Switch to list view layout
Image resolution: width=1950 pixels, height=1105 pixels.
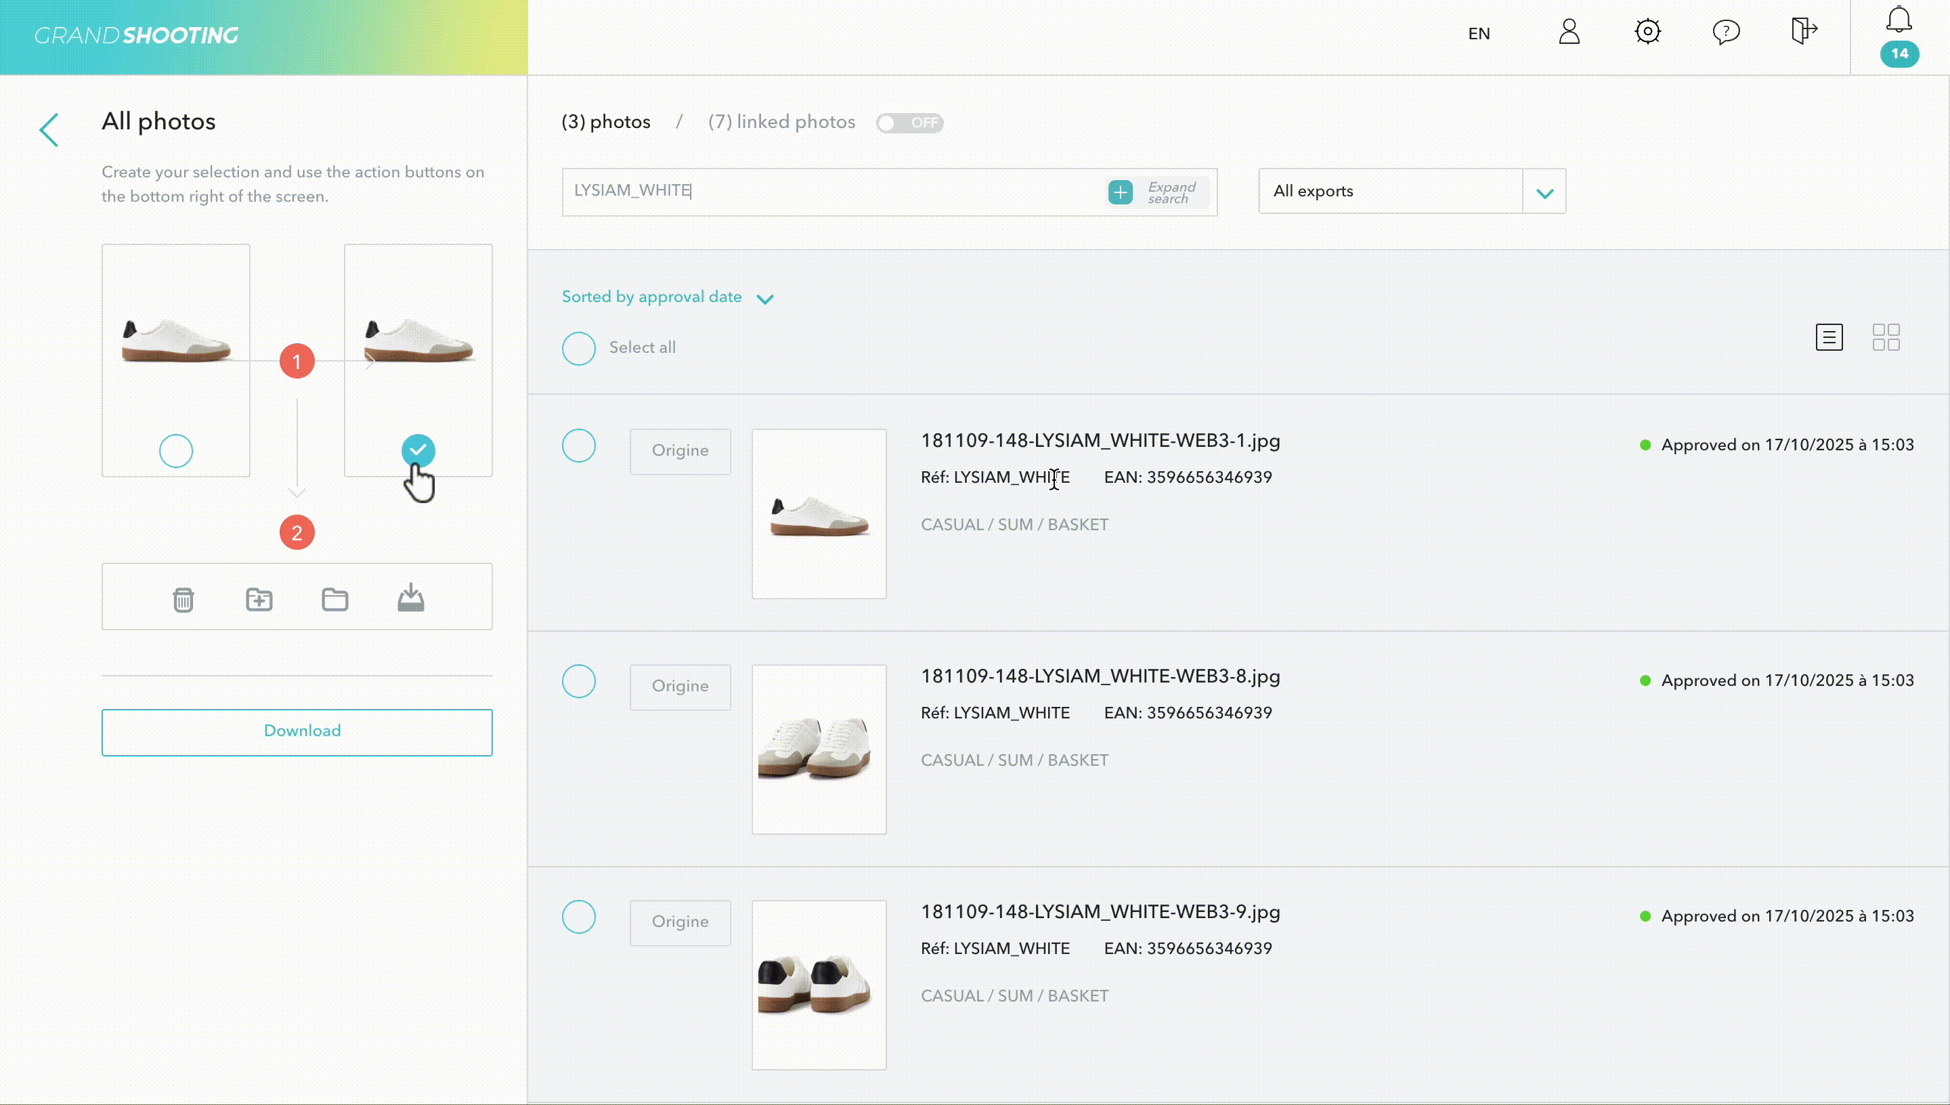click(x=1829, y=337)
